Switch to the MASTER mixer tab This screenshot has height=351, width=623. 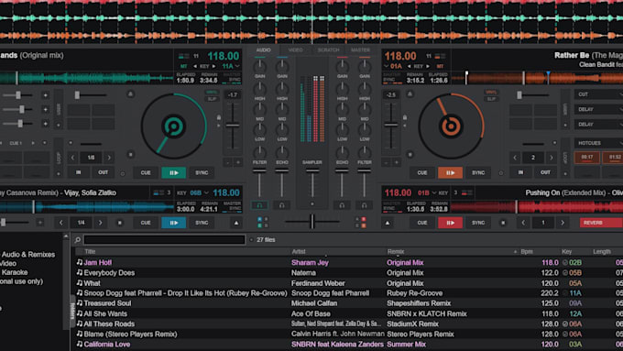coord(360,50)
